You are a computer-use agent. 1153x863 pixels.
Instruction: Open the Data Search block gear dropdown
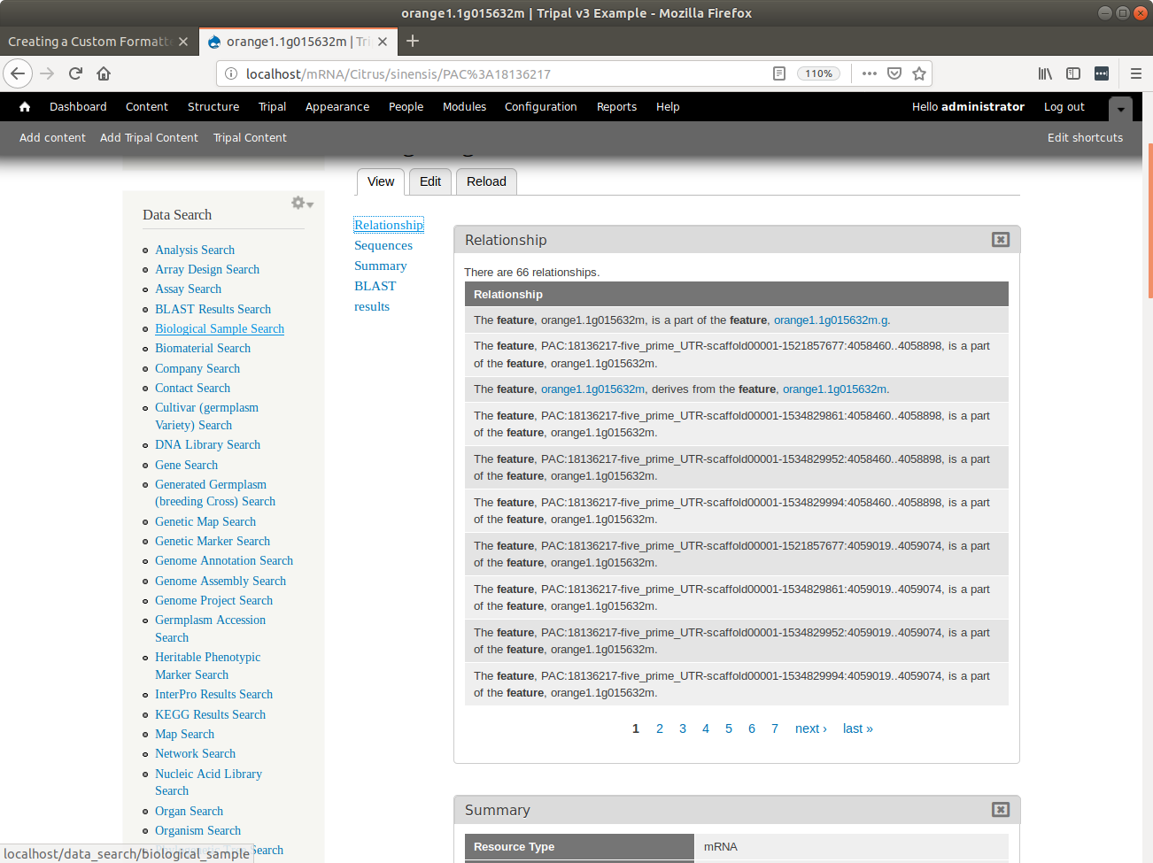coord(302,204)
